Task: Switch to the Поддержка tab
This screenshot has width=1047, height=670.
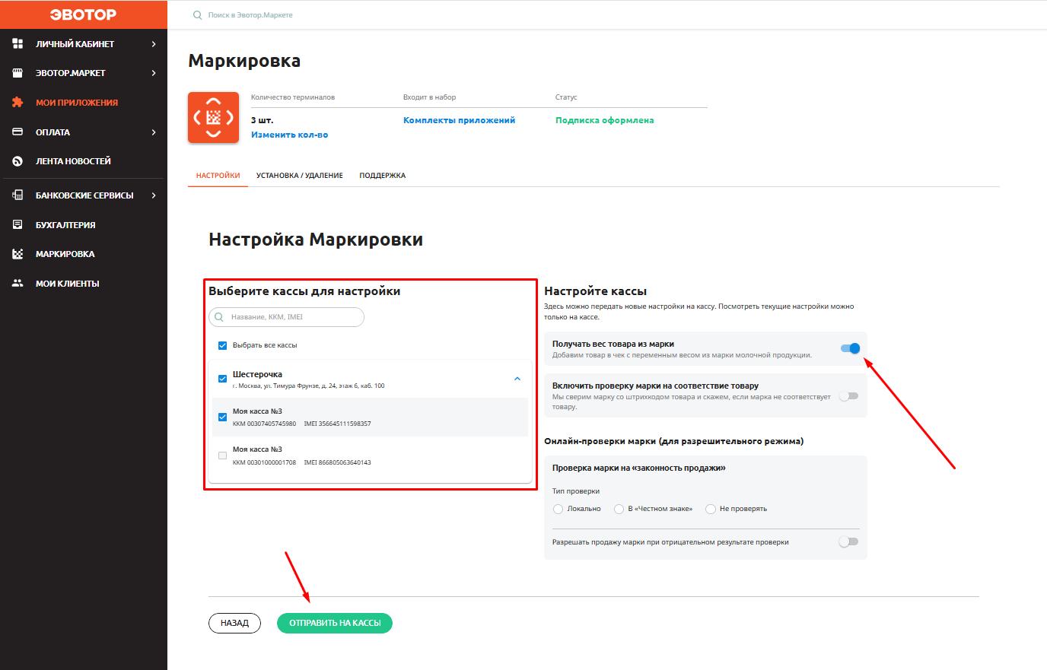Action: coord(383,176)
